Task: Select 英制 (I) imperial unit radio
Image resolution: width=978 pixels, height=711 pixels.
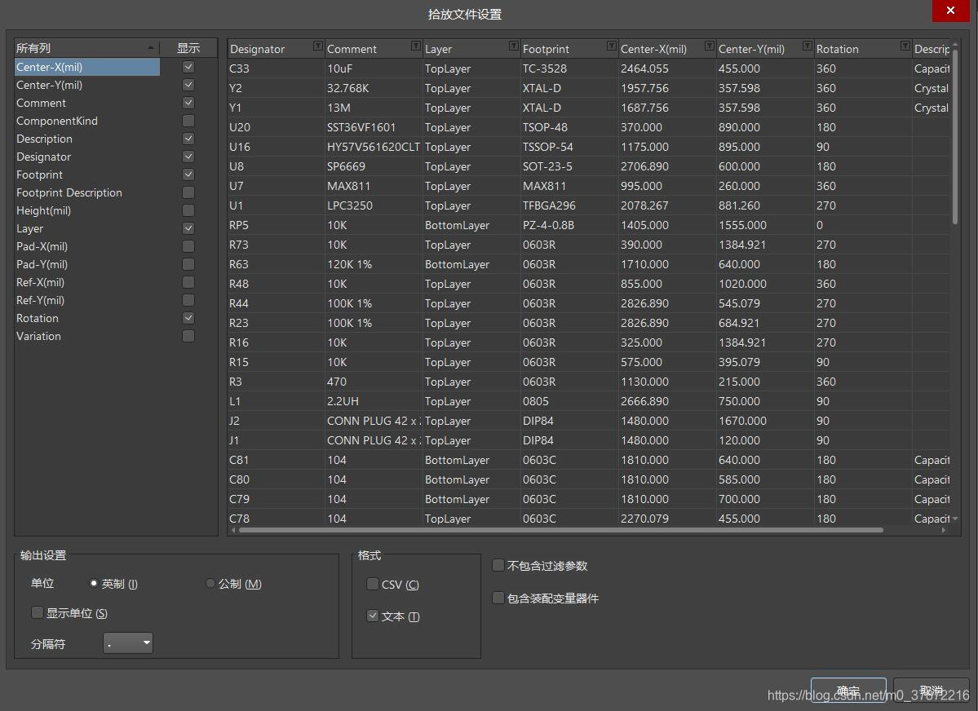Action: (x=94, y=583)
